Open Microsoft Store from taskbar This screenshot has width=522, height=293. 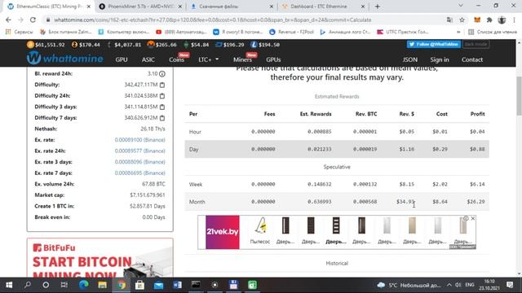tap(139, 285)
